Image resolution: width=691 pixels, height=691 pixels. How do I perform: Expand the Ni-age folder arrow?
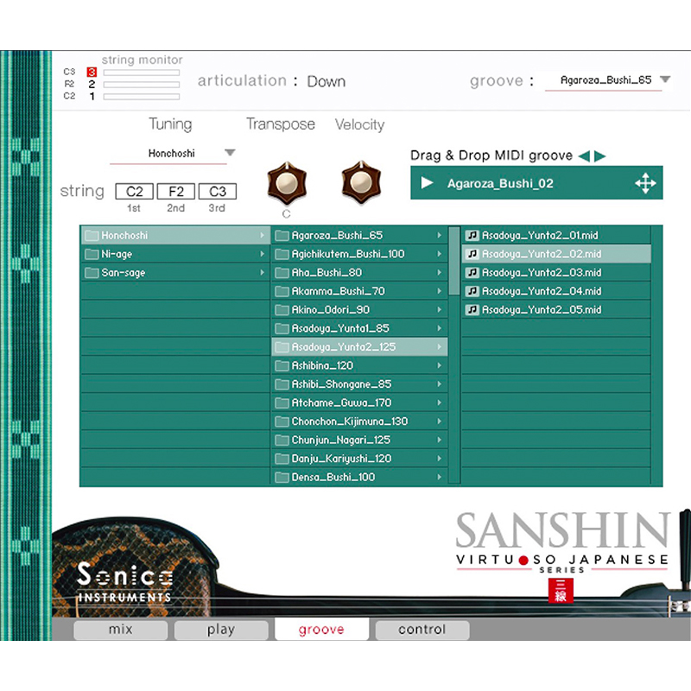[263, 254]
